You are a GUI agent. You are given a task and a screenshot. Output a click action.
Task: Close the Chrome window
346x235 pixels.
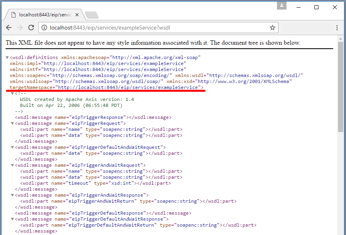click(x=335, y=7)
